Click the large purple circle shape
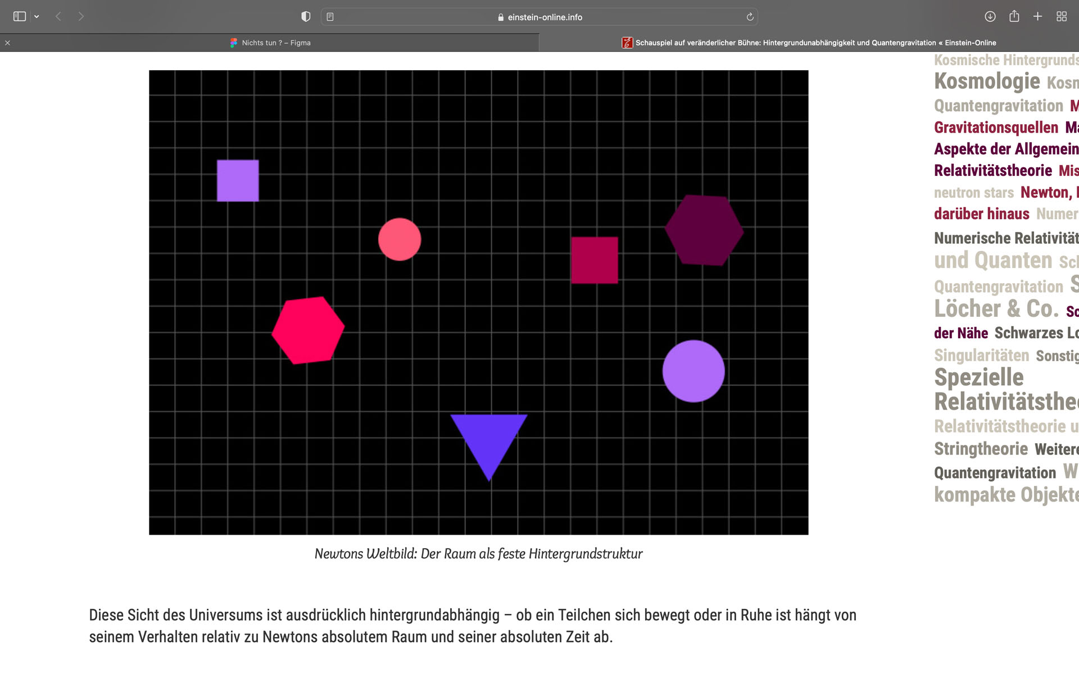Viewport: 1079px width, 674px height. [693, 371]
